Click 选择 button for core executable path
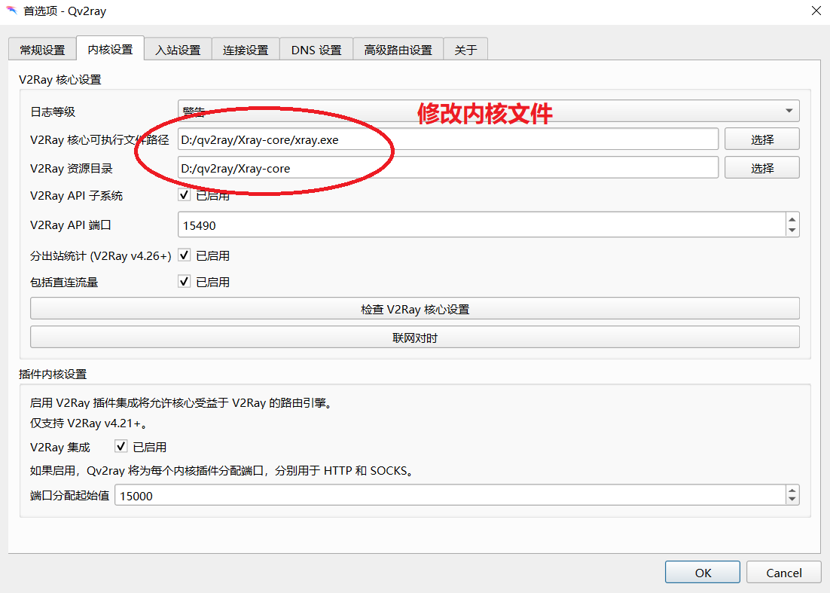This screenshot has height=593, width=830. click(761, 139)
